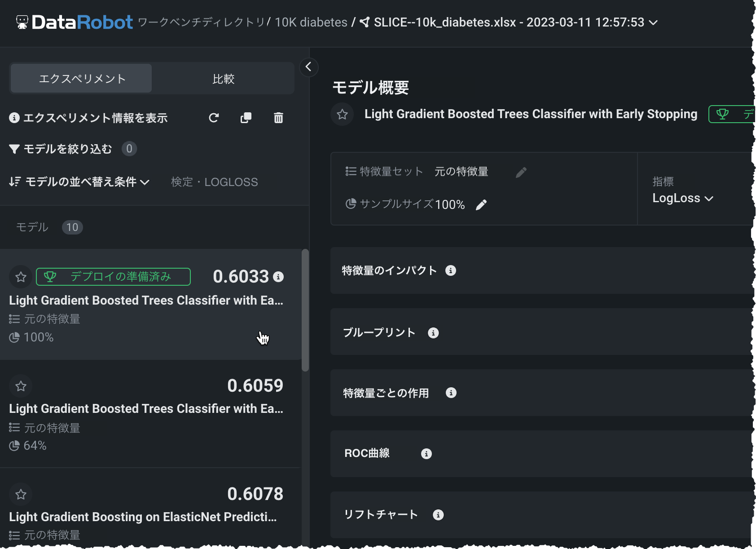Click the info icon next to 0.6033 score
The height and width of the screenshot is (549, 756).
[278, 277]
